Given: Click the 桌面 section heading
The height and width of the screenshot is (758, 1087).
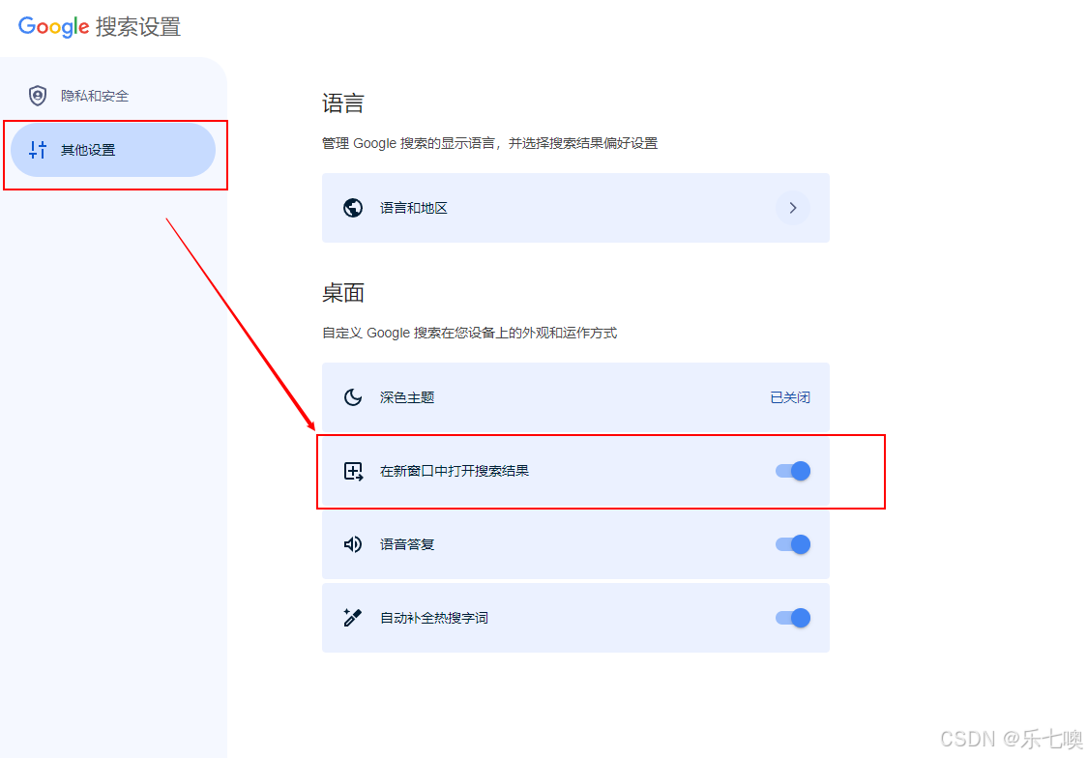Looking at the screenshot, I should click(x=343, y=293).
